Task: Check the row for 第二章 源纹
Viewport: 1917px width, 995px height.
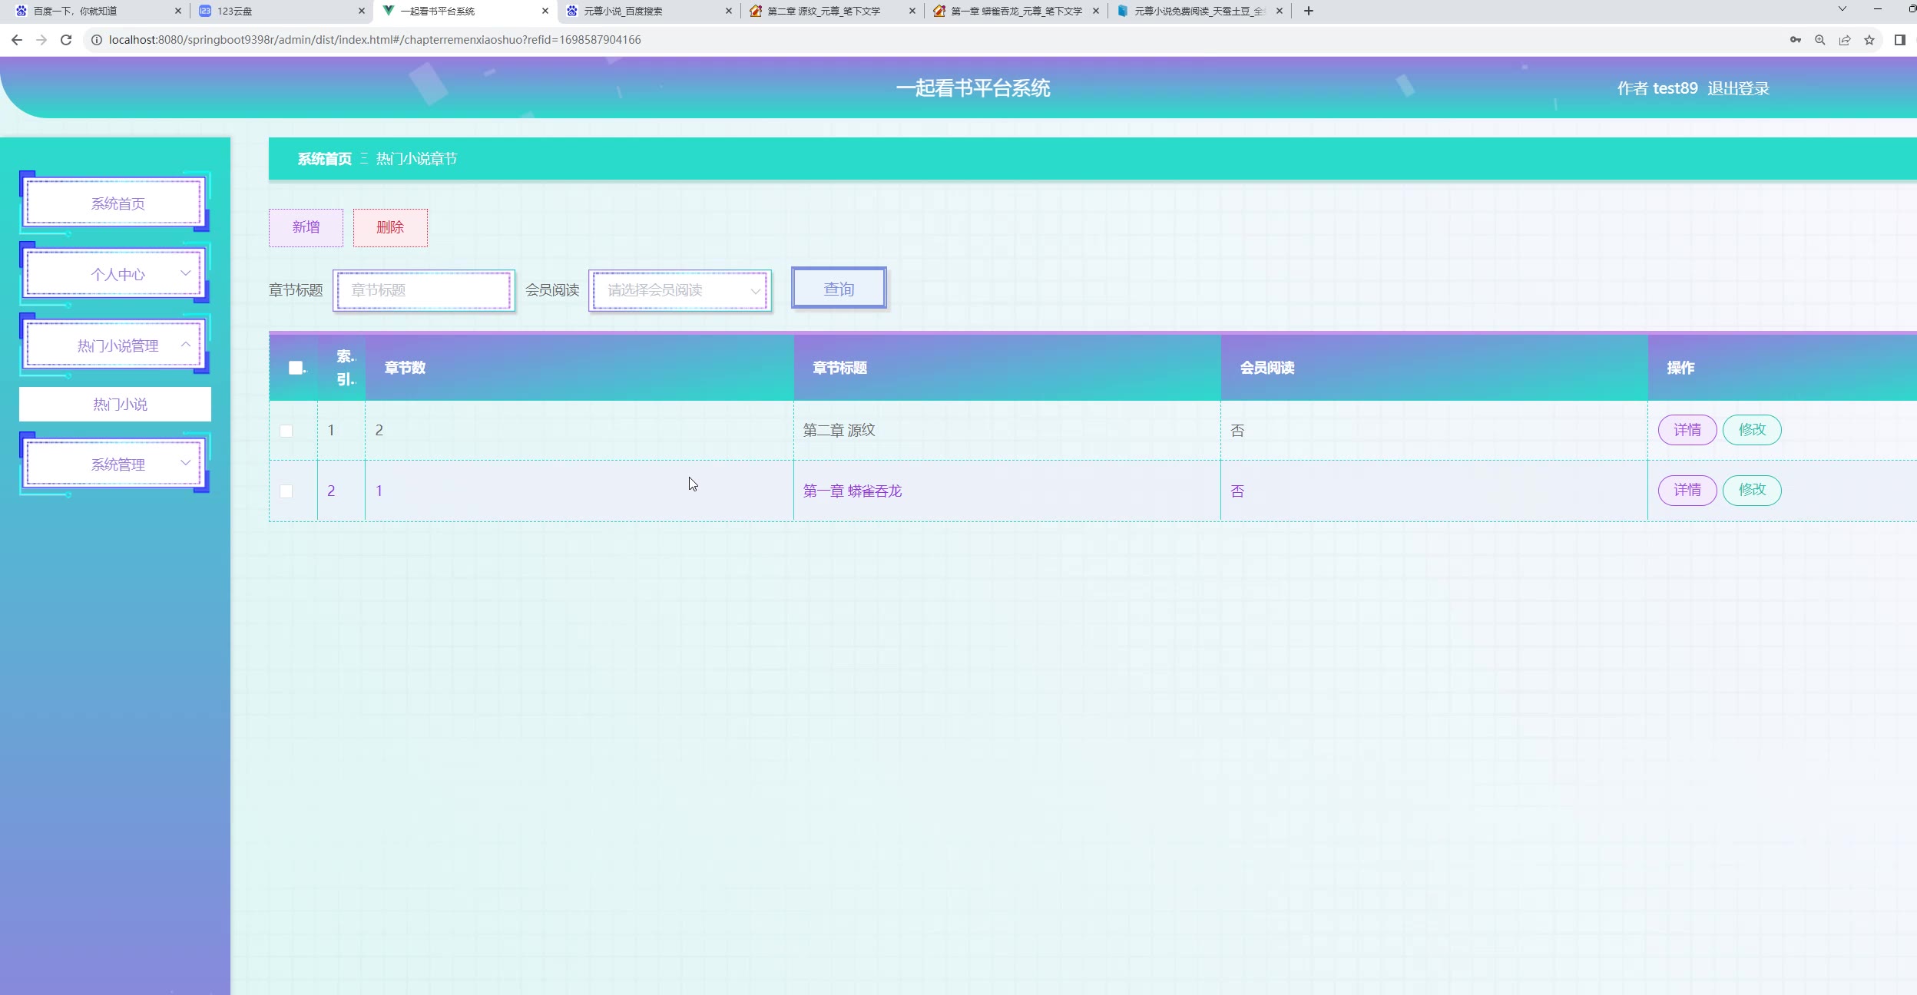Action: click(x=286, y=431)
